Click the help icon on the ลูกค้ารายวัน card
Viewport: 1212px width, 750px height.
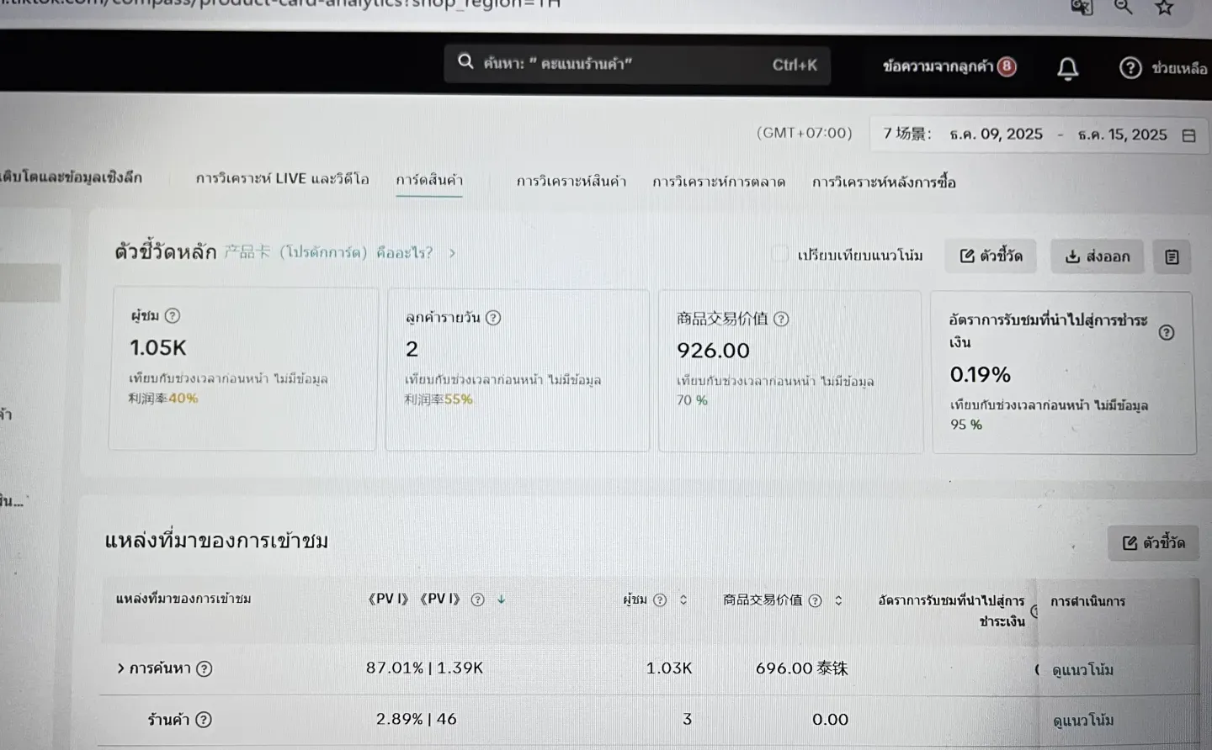click(x=493, y=317)
